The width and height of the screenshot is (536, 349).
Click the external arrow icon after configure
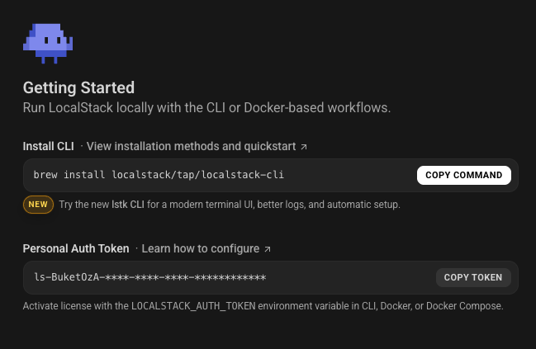coord(268,249)
